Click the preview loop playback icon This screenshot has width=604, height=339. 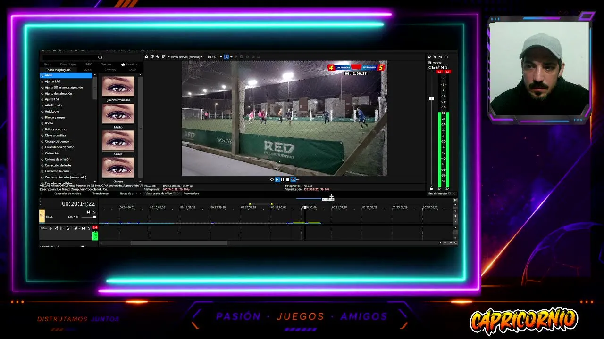(272, 179)
